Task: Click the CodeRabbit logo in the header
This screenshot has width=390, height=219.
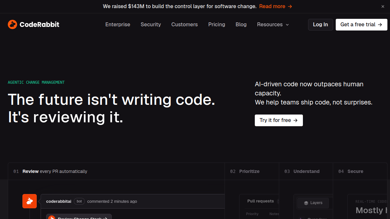Action: click(33, 24)
